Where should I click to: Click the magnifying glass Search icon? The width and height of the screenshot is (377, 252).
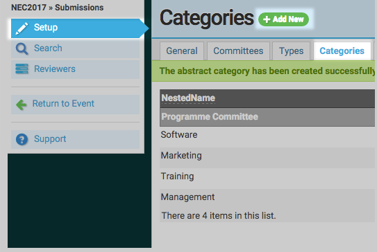(x=22, y=48)
